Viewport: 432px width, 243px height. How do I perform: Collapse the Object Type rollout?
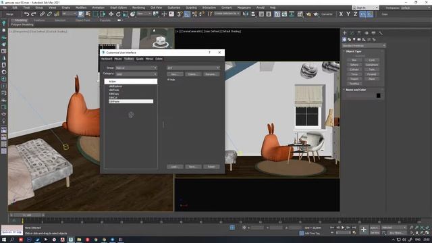coord(354,51)
